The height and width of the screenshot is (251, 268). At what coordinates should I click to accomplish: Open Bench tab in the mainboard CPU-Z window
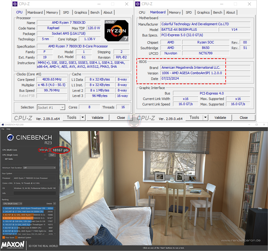tap(217, 12)
